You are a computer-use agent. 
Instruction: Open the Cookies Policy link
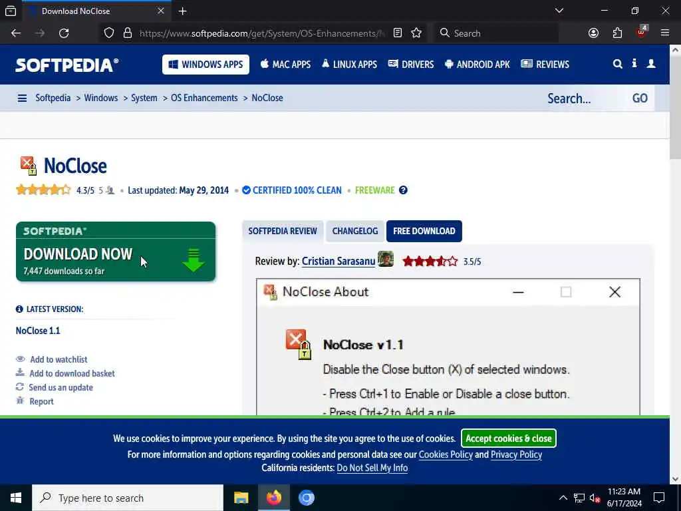tap(446, 454)
